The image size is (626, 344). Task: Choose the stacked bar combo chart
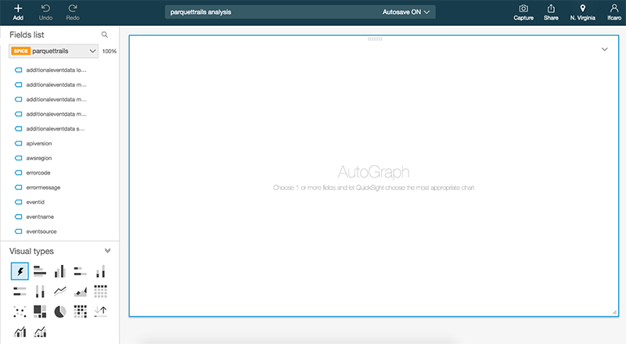click(40, 331)
